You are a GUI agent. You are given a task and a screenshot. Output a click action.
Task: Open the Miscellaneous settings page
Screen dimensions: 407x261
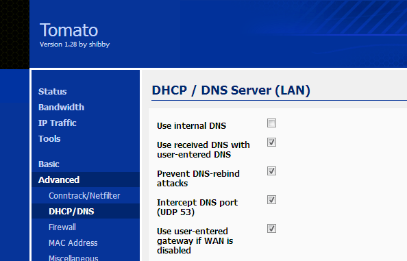(x=73, y=258)
